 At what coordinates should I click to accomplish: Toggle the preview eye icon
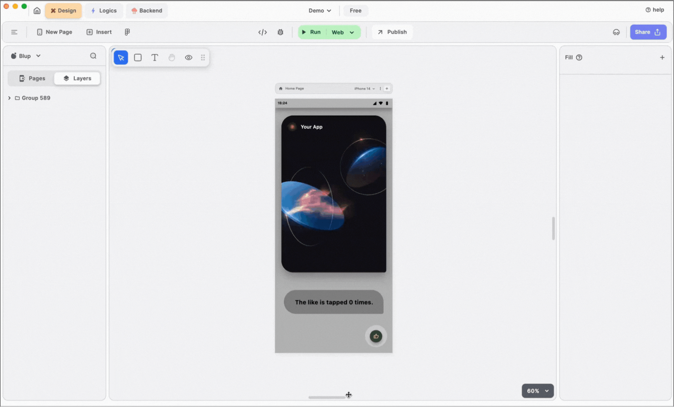click(189, 58)
